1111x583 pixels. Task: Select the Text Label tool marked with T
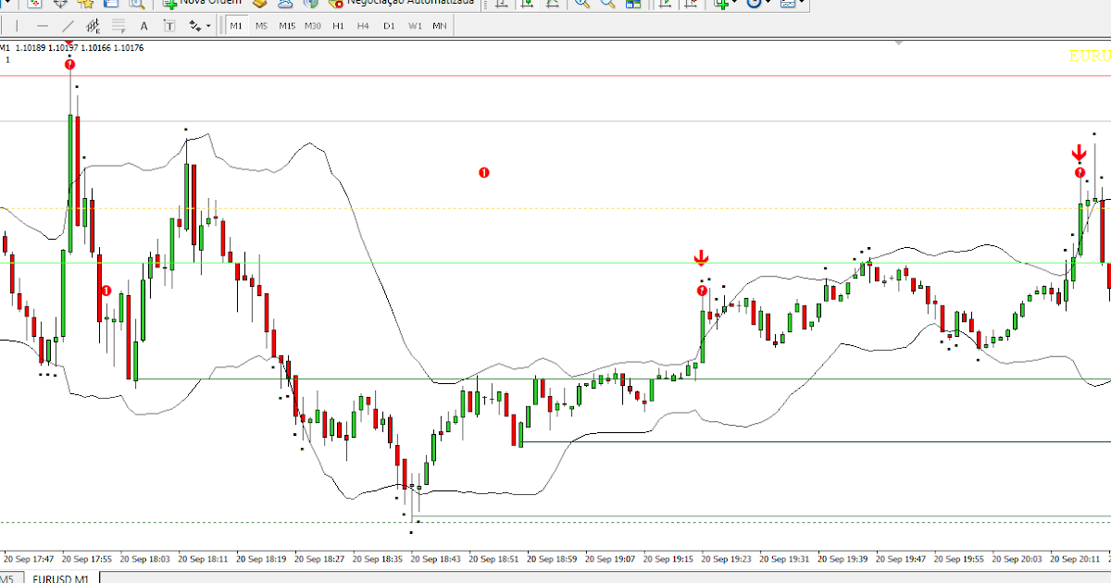pos(169,26)
